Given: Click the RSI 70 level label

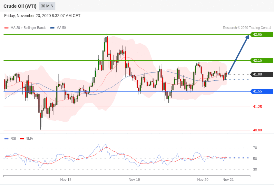Looking at the screenshot, I should [x=255, y=148].
